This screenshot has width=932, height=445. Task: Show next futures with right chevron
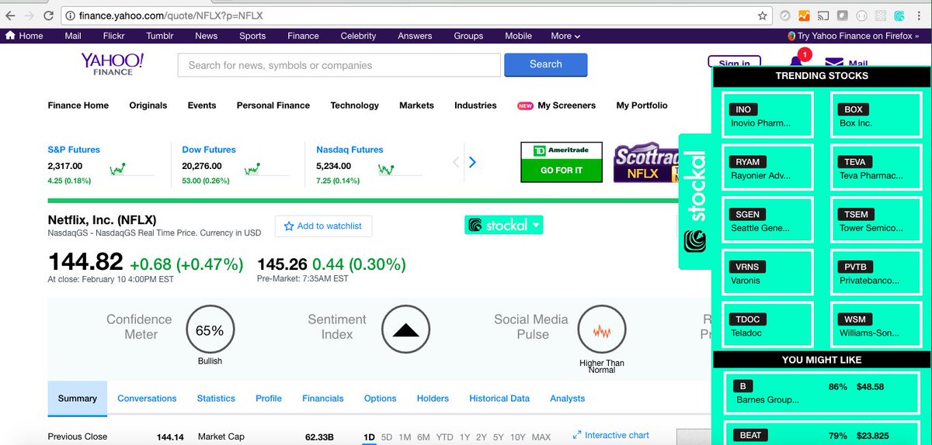coord(472,162)
